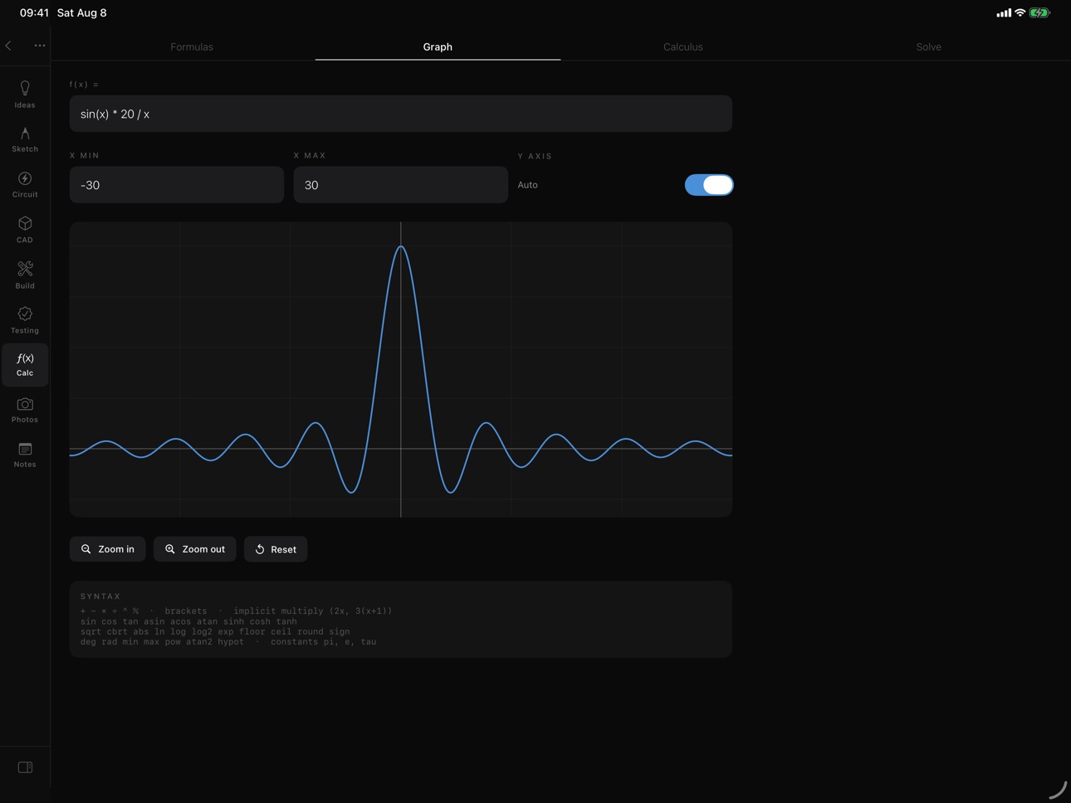This screenshot has width=1071, height=803.
Task: Edit the X MIN value field
Action: click(177, 185)
